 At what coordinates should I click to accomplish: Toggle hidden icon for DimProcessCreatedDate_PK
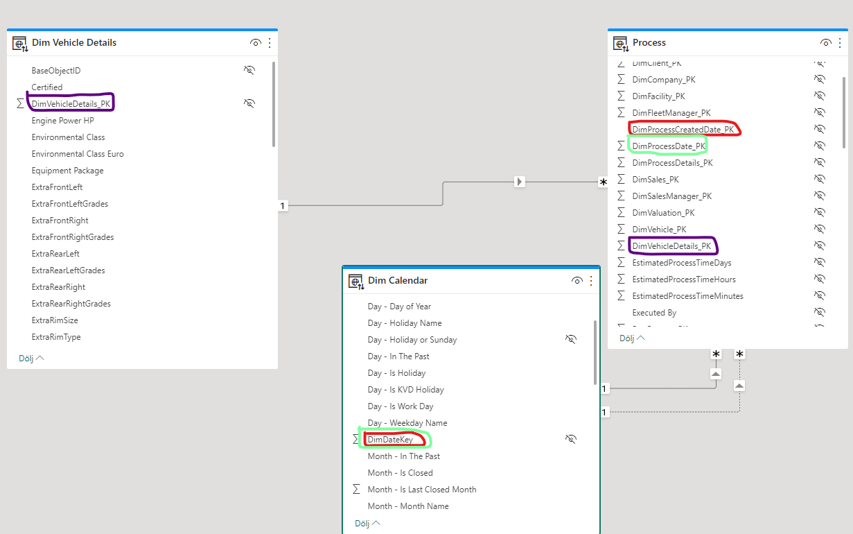(820, 129)
